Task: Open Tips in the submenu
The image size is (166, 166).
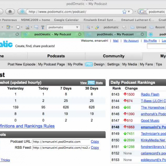Action: 159,64
